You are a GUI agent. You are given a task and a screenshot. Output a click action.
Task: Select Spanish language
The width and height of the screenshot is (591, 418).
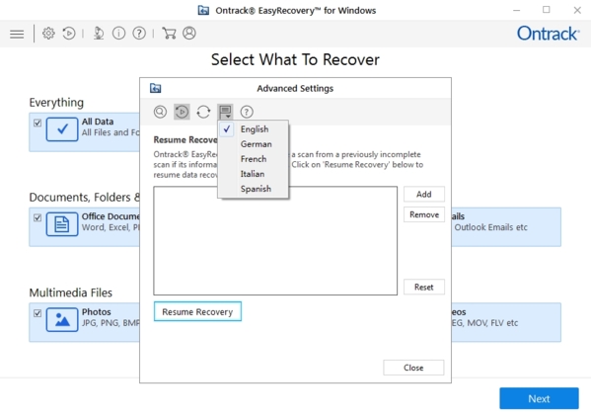pyautogui.click(x=254, y=189)
